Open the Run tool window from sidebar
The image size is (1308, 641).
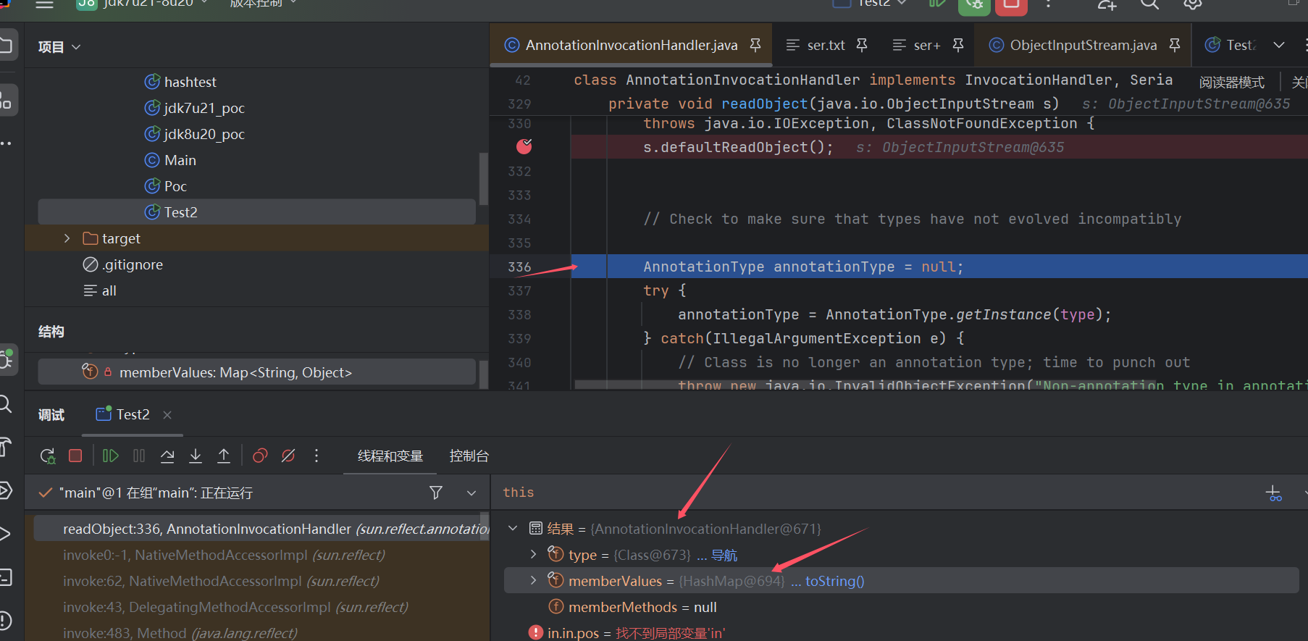[x=6, y=534]
